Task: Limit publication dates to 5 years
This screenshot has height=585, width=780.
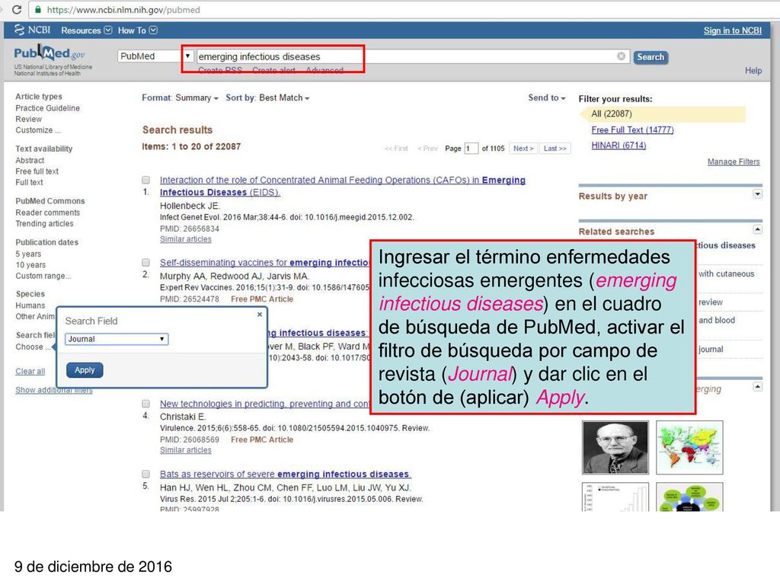Action: (28, 254)
